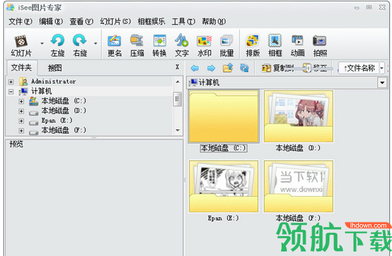392x256 pixels.
Task: Select the 本地磁盘 (F:) folder thumbnail
Action: pos(299,187)
